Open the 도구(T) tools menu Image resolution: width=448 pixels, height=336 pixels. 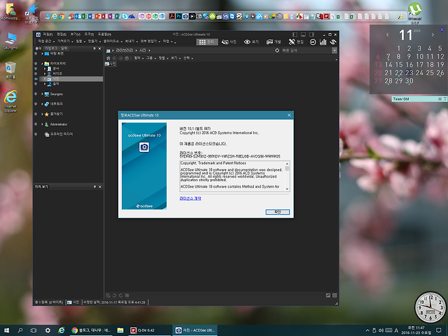(89, 34)
